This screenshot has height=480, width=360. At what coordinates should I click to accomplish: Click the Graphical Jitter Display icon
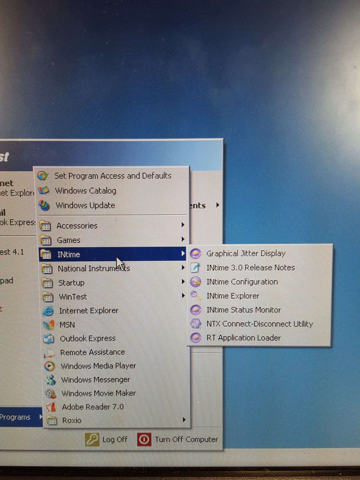pos(196,254)
